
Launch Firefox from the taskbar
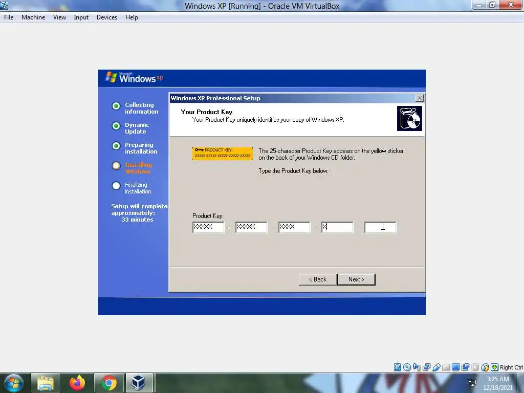pyautogui.click(x=77, y=383)
